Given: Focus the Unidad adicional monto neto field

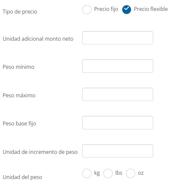Looking at the screenshot, I should [x=118, y=38].
